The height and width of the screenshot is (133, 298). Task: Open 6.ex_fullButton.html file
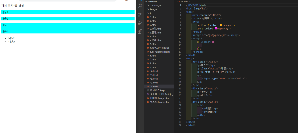[159, 52]
